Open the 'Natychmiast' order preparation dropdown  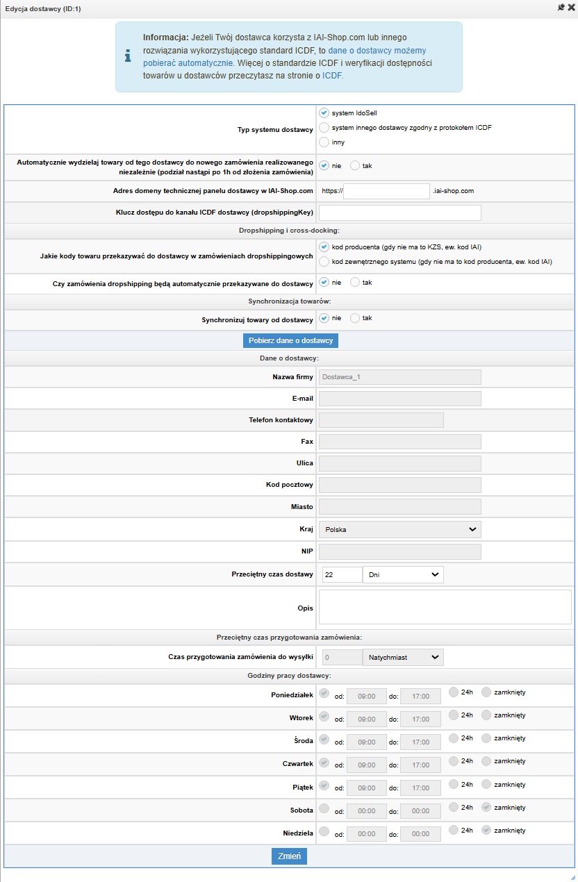click(403, 657)
